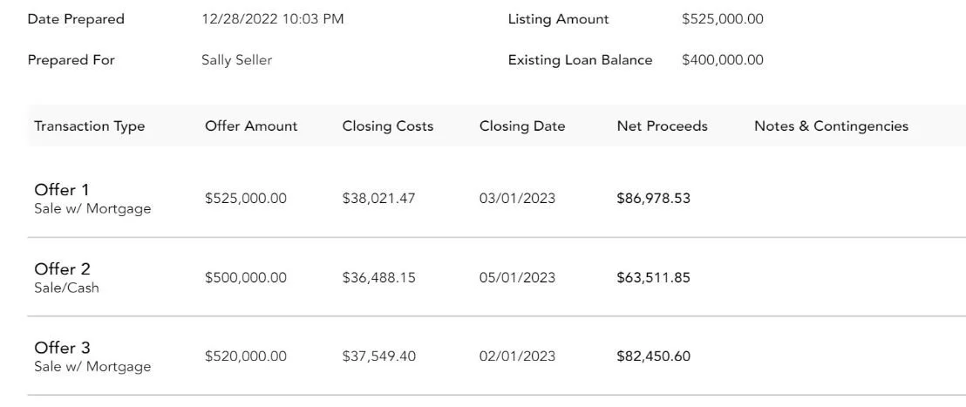The width and height of the screenshot is (966, 407).
Task: Click the Date Prepared timestamp
Action: 272,19
